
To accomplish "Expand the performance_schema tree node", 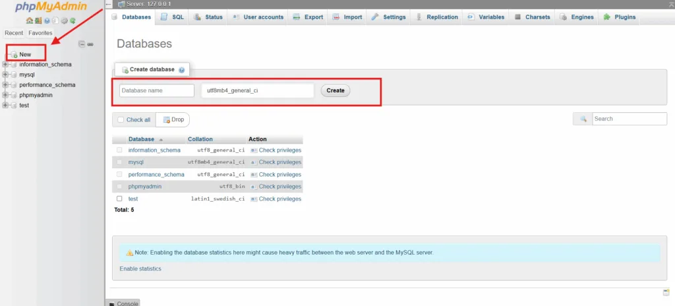I will (5, 85).
